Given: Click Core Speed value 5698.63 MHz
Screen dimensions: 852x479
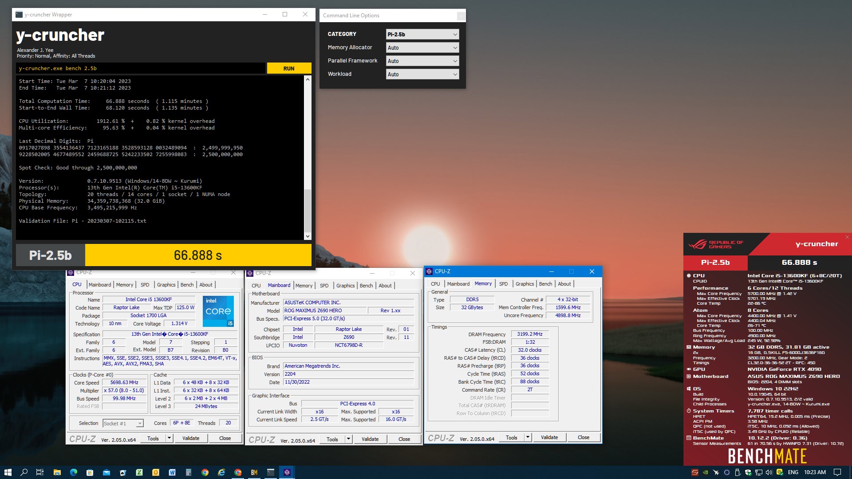Looking at the screenshot, I should (124, 382).
